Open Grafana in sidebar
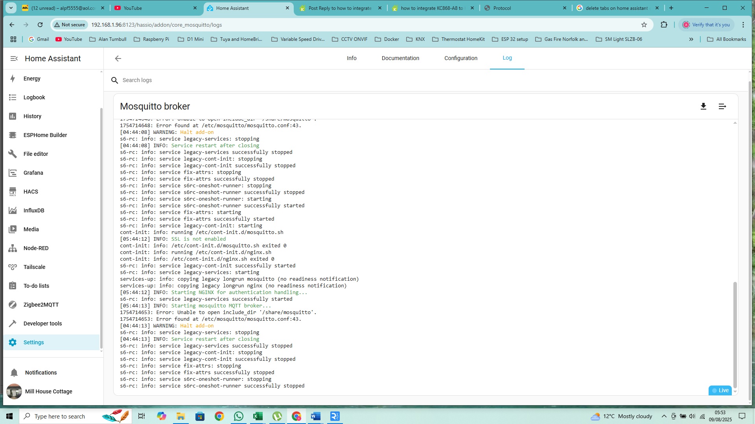The width and height of the screenshot is (755, 424). (33, 173)
